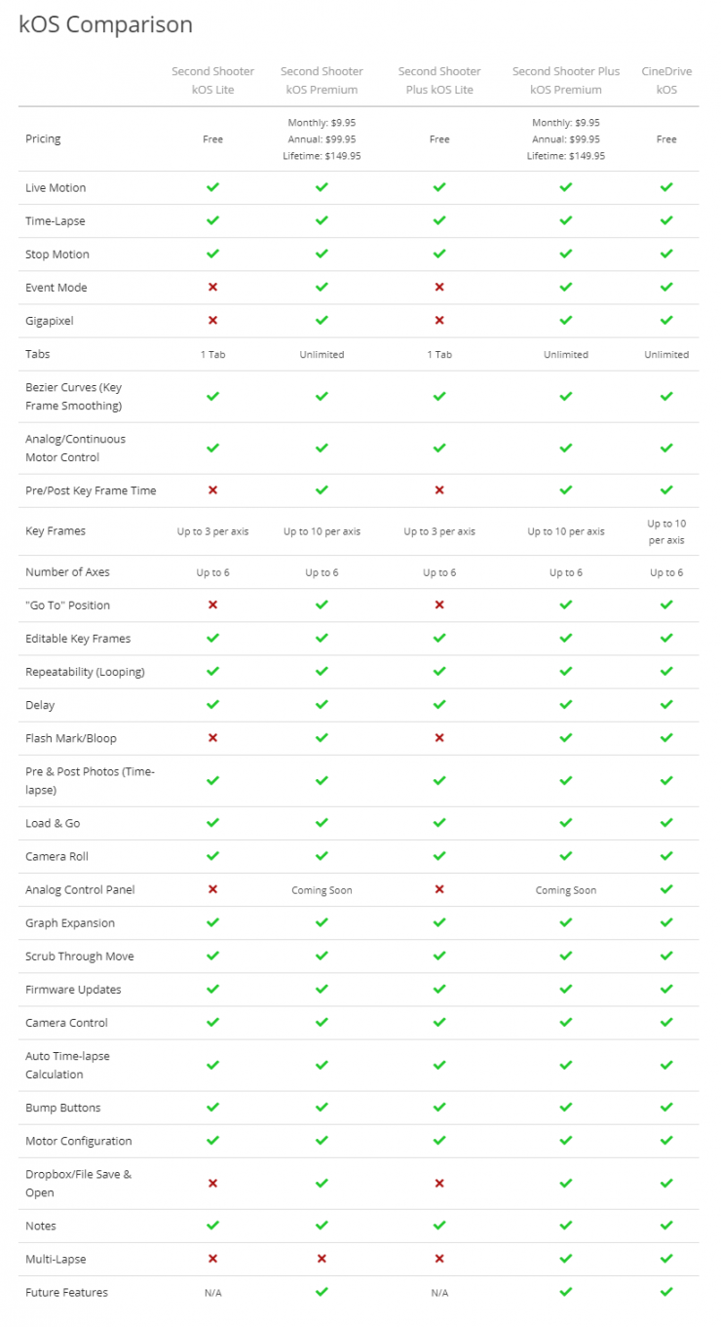Click the Bezier Curves row label

pos(73,396)
